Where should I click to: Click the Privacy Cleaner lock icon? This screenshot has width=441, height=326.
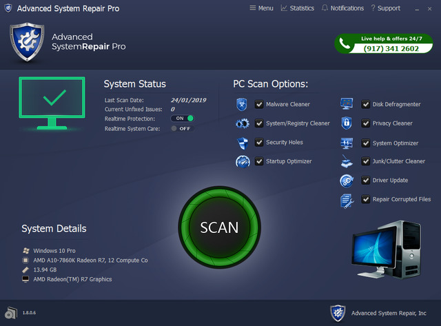click(x=347, y=124)
